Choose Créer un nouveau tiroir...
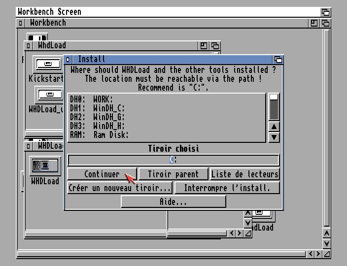 120,188
